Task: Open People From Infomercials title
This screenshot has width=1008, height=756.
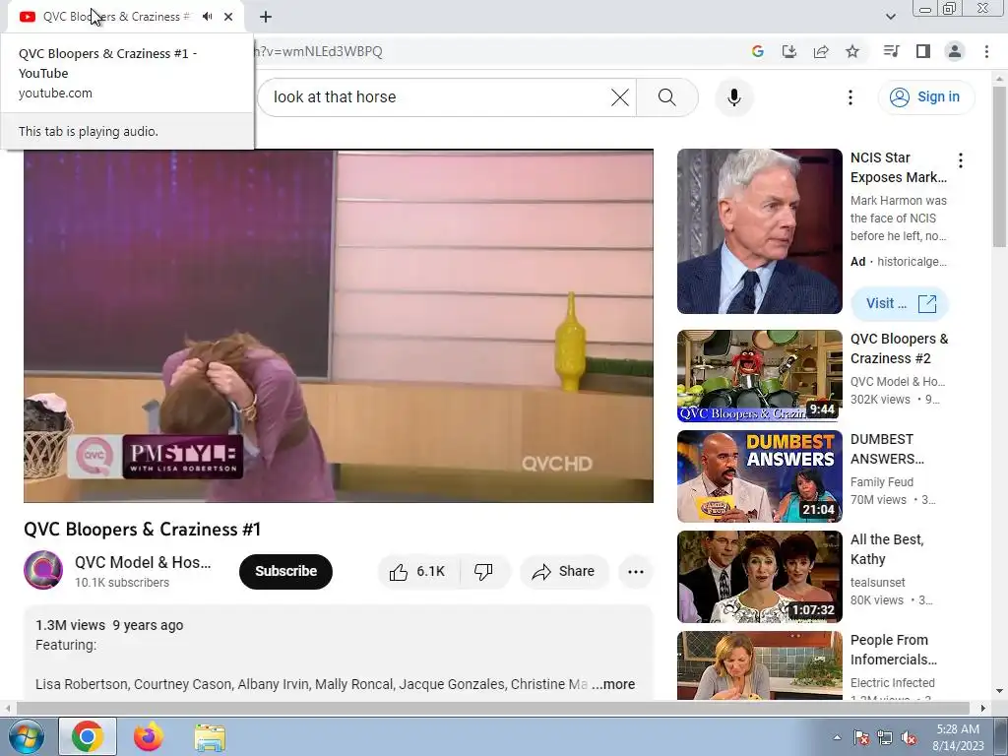Action: click(x=894, y=650)
